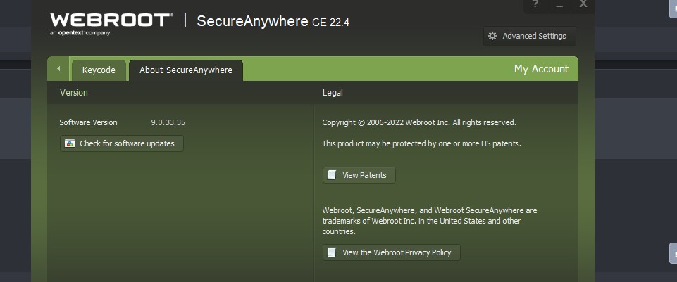Click the question mark help icon
The height and width of the screenshot is (282, 677).
tap(535, 5)
